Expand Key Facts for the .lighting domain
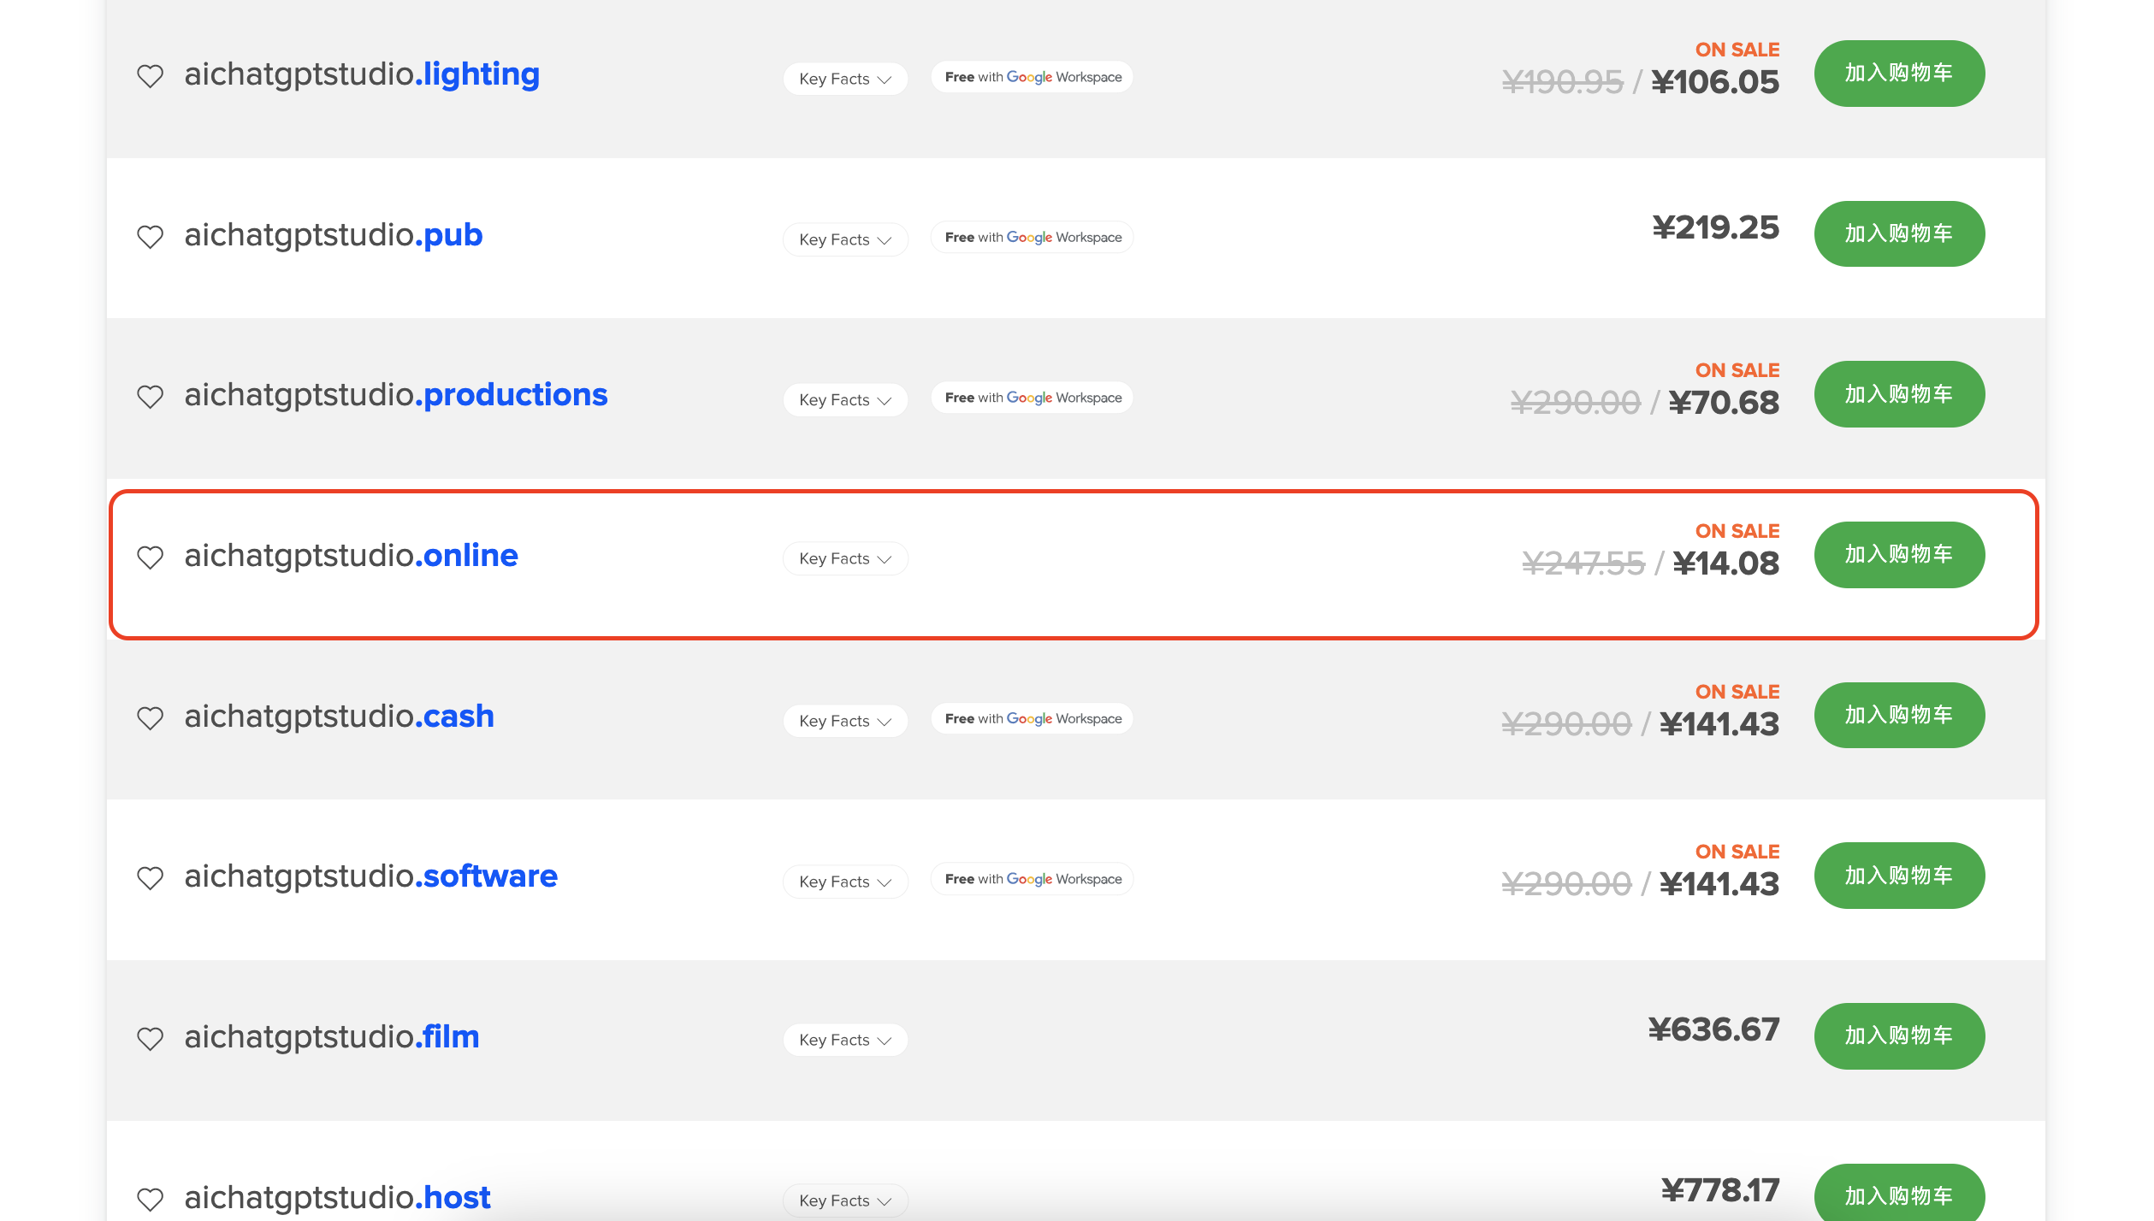This screenshot has width=2154, height=1221. click(x=844, y=79)
